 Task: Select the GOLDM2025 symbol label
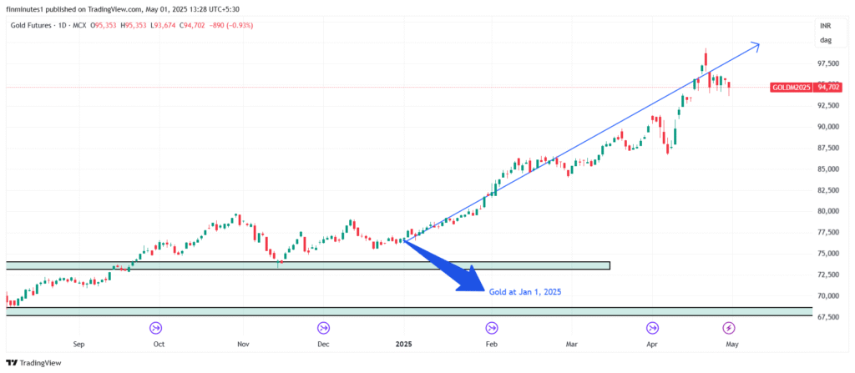(x=791, y=88)
